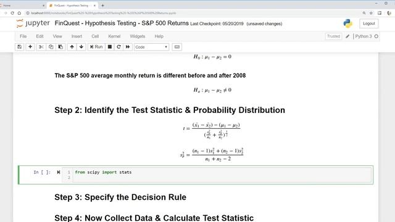
Task: Click the Python 3 kernel status circle
Action: [376, 36]
